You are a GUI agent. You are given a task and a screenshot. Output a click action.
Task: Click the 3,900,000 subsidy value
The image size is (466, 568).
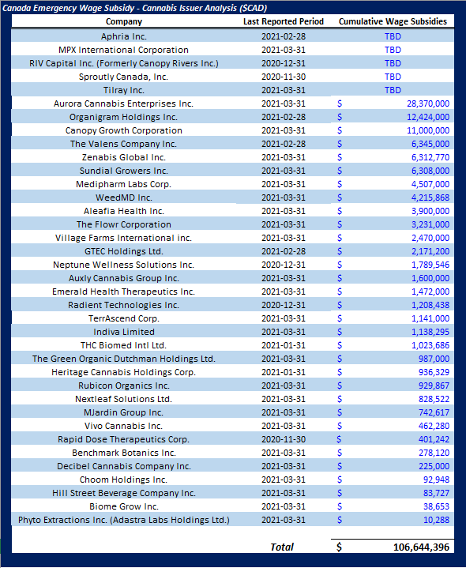tap(430, 211)
